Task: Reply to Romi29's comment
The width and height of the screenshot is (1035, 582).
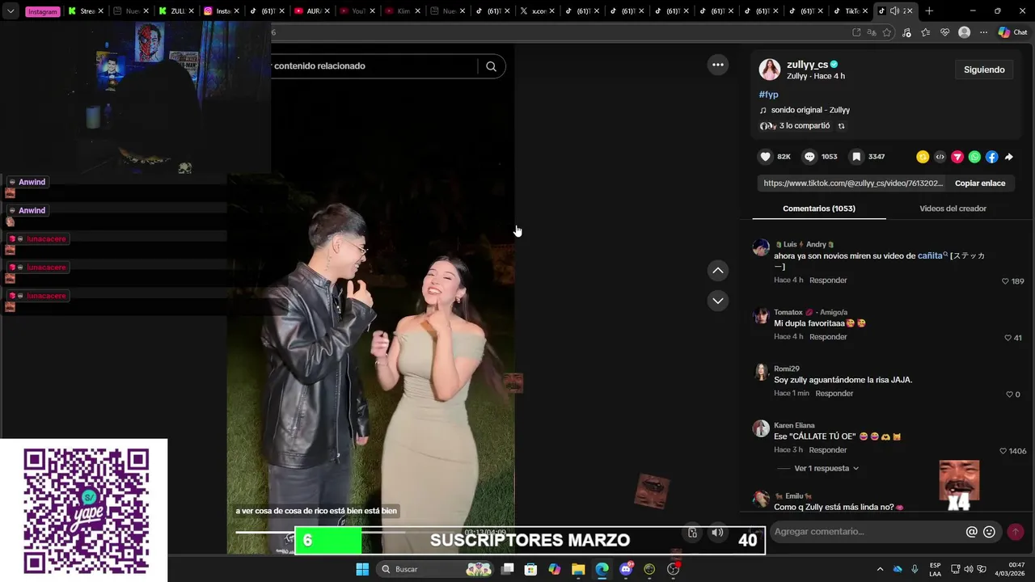Action: [834, 394]
